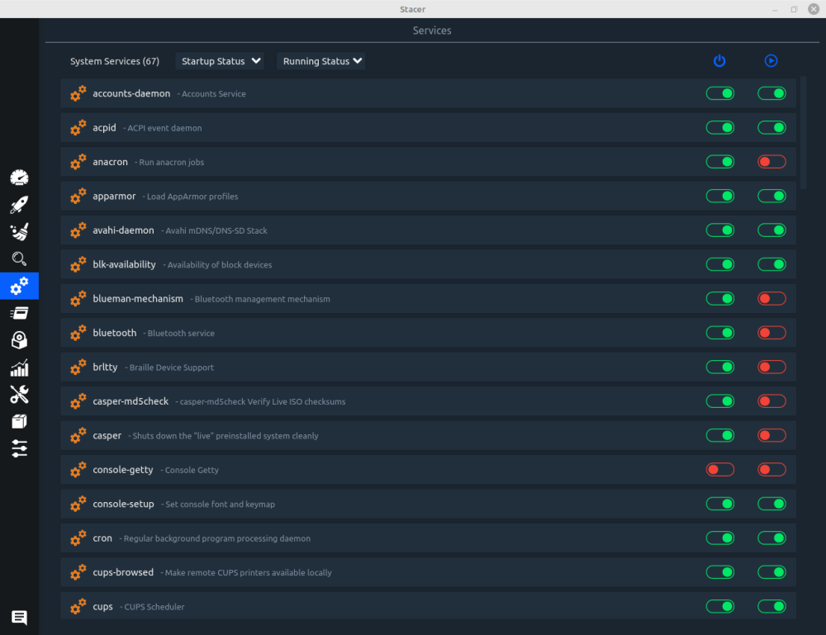Open Settings sliders icon in sidebar

19,448
